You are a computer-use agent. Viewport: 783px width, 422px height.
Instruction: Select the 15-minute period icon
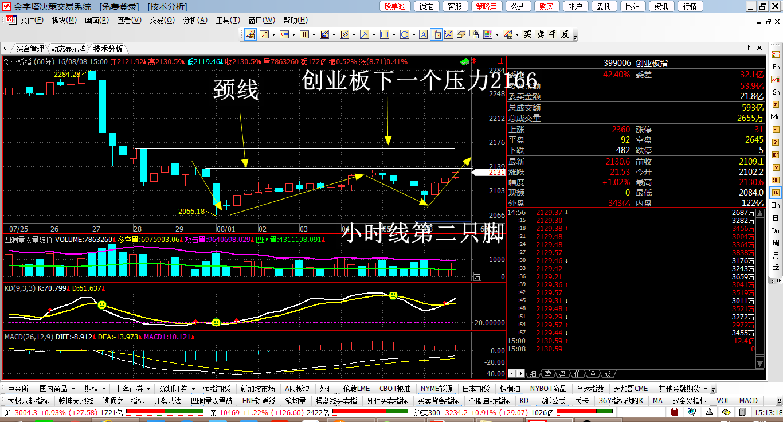click(x=776, y=167)
